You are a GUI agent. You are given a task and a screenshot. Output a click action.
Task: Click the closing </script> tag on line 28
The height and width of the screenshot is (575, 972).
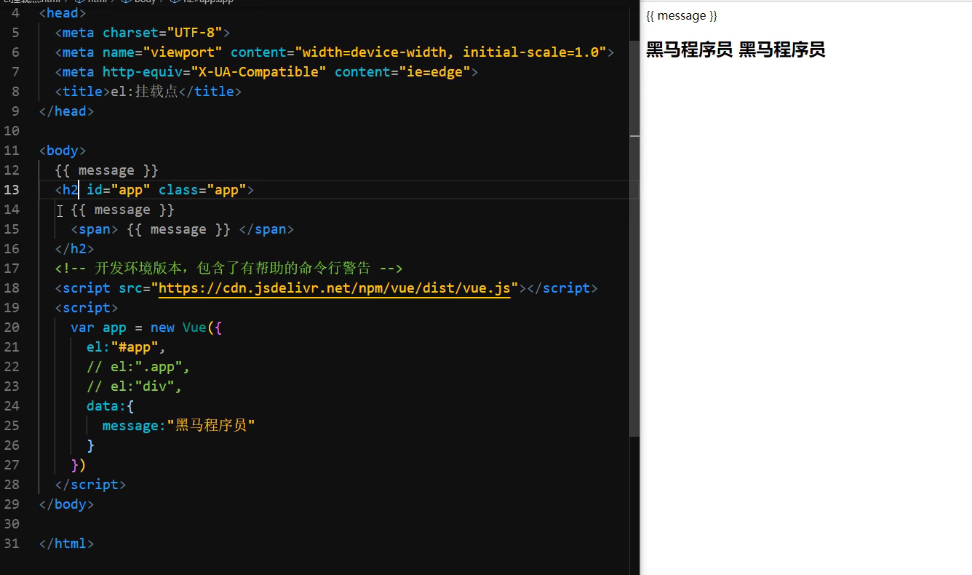click(90, 485)
